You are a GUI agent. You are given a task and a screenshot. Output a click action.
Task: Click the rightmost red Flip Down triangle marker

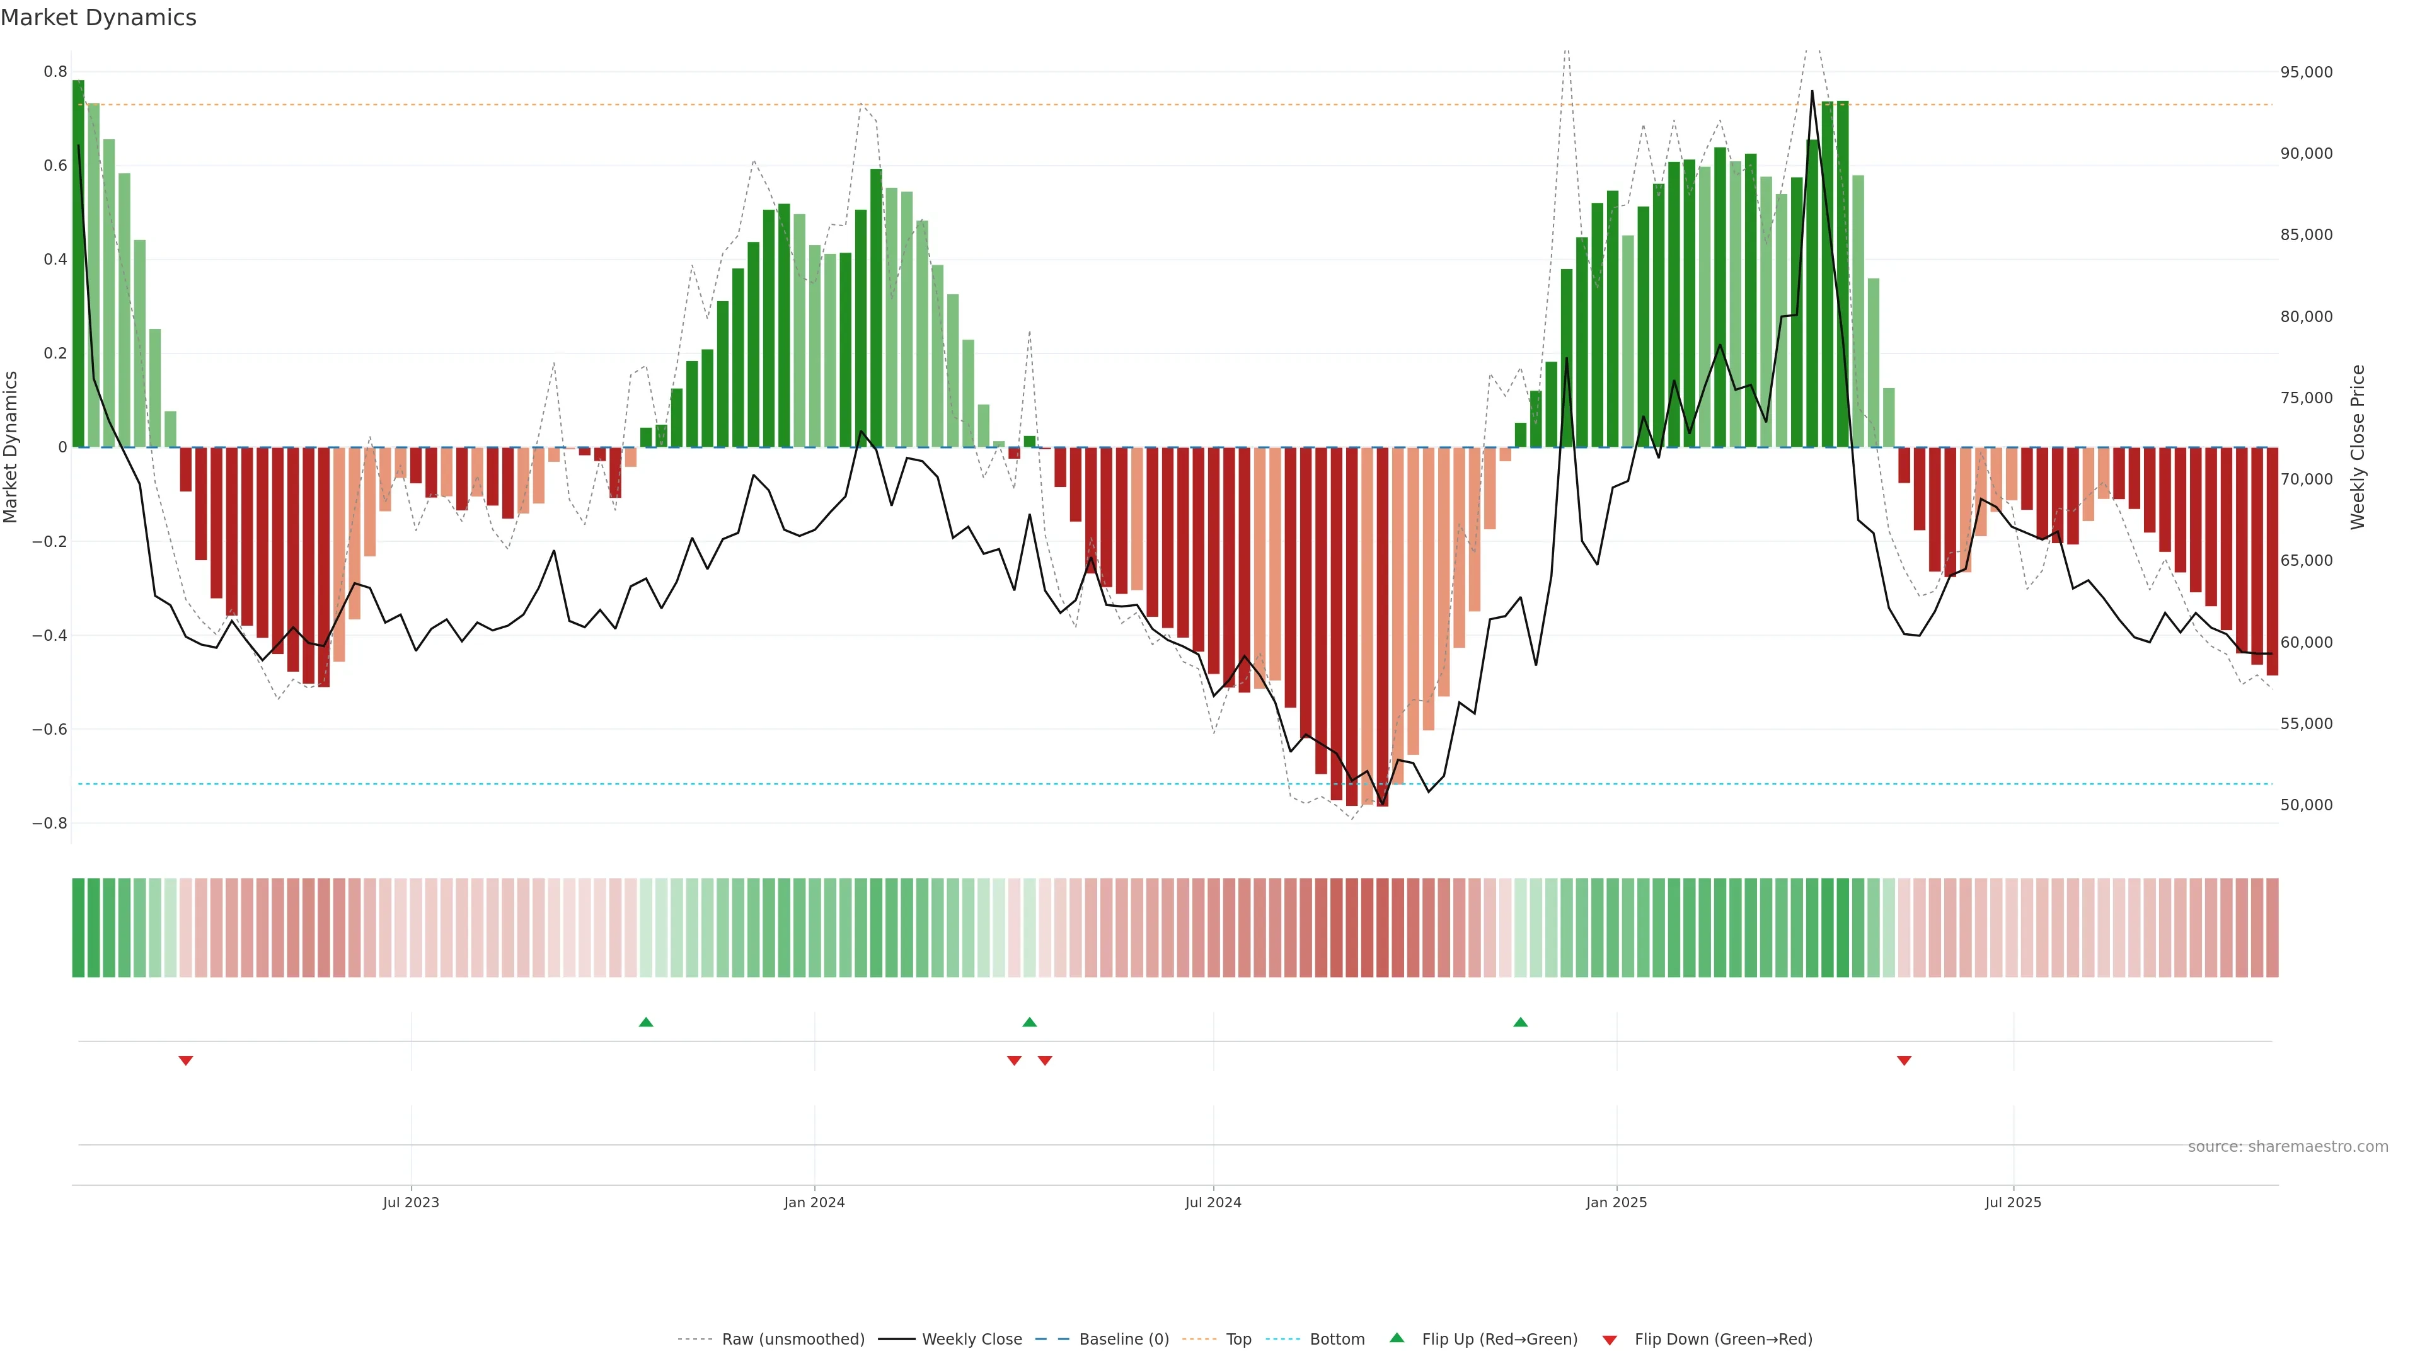[x=1904, y=1060]
